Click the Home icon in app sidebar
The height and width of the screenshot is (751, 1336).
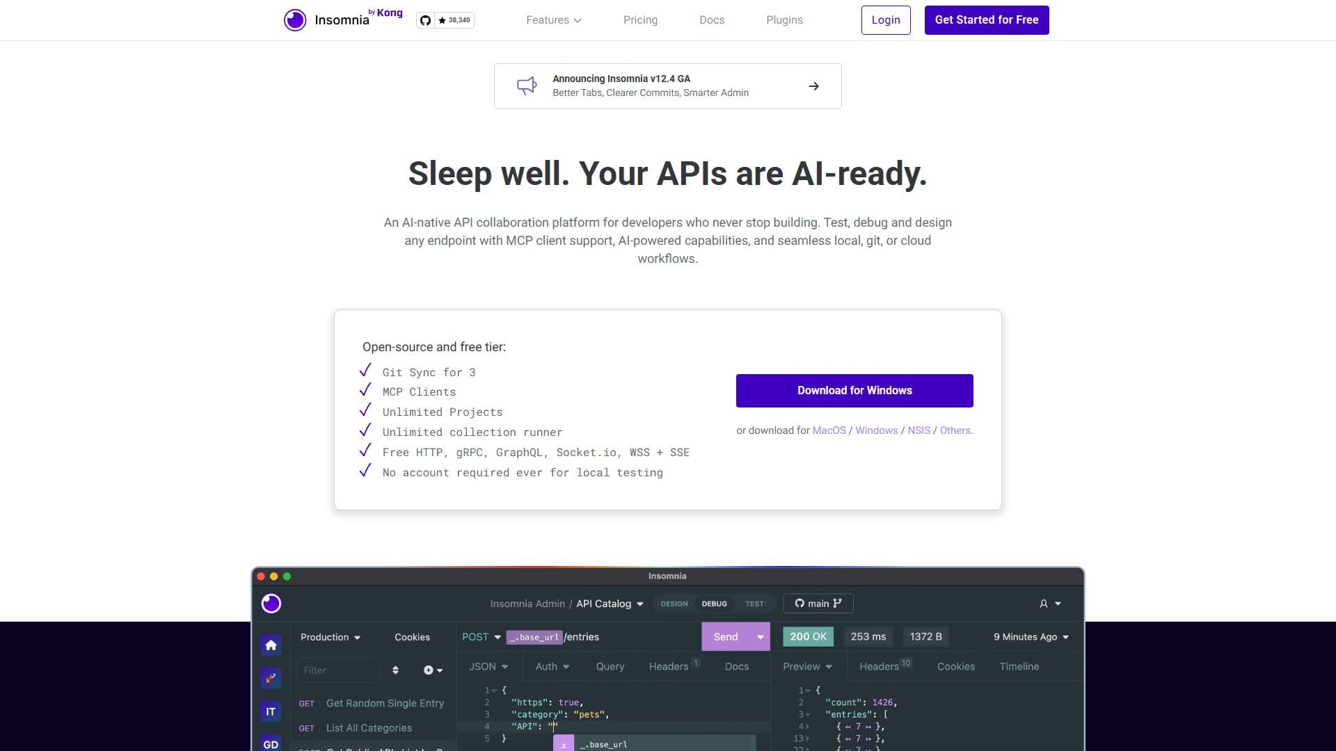tap(271, 645)
